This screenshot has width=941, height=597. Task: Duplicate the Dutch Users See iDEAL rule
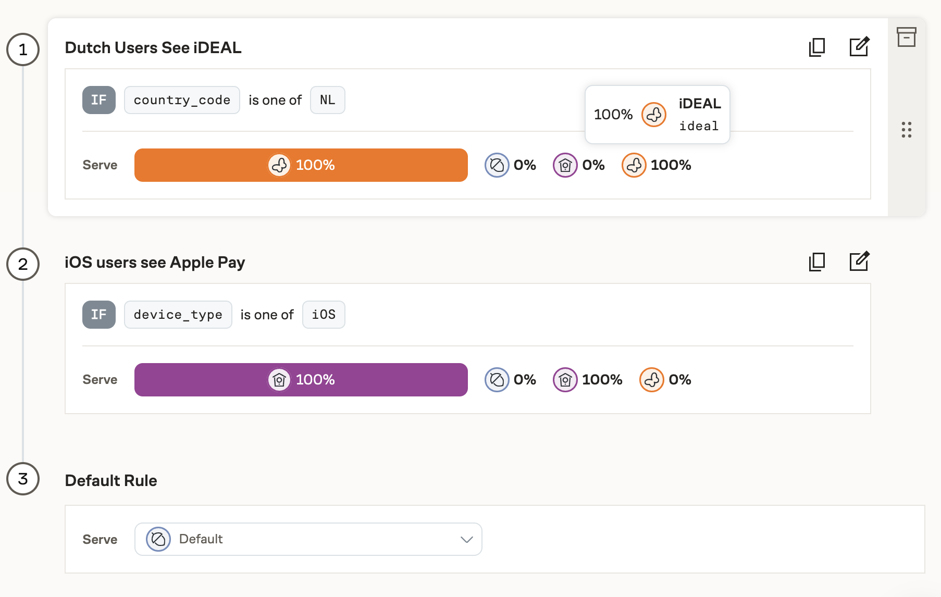pyautogui.click(x=816, y=47)
